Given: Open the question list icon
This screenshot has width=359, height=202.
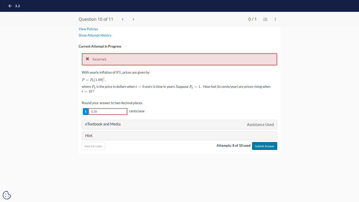Looking at the screenshot, I should (x=265, y=19).
